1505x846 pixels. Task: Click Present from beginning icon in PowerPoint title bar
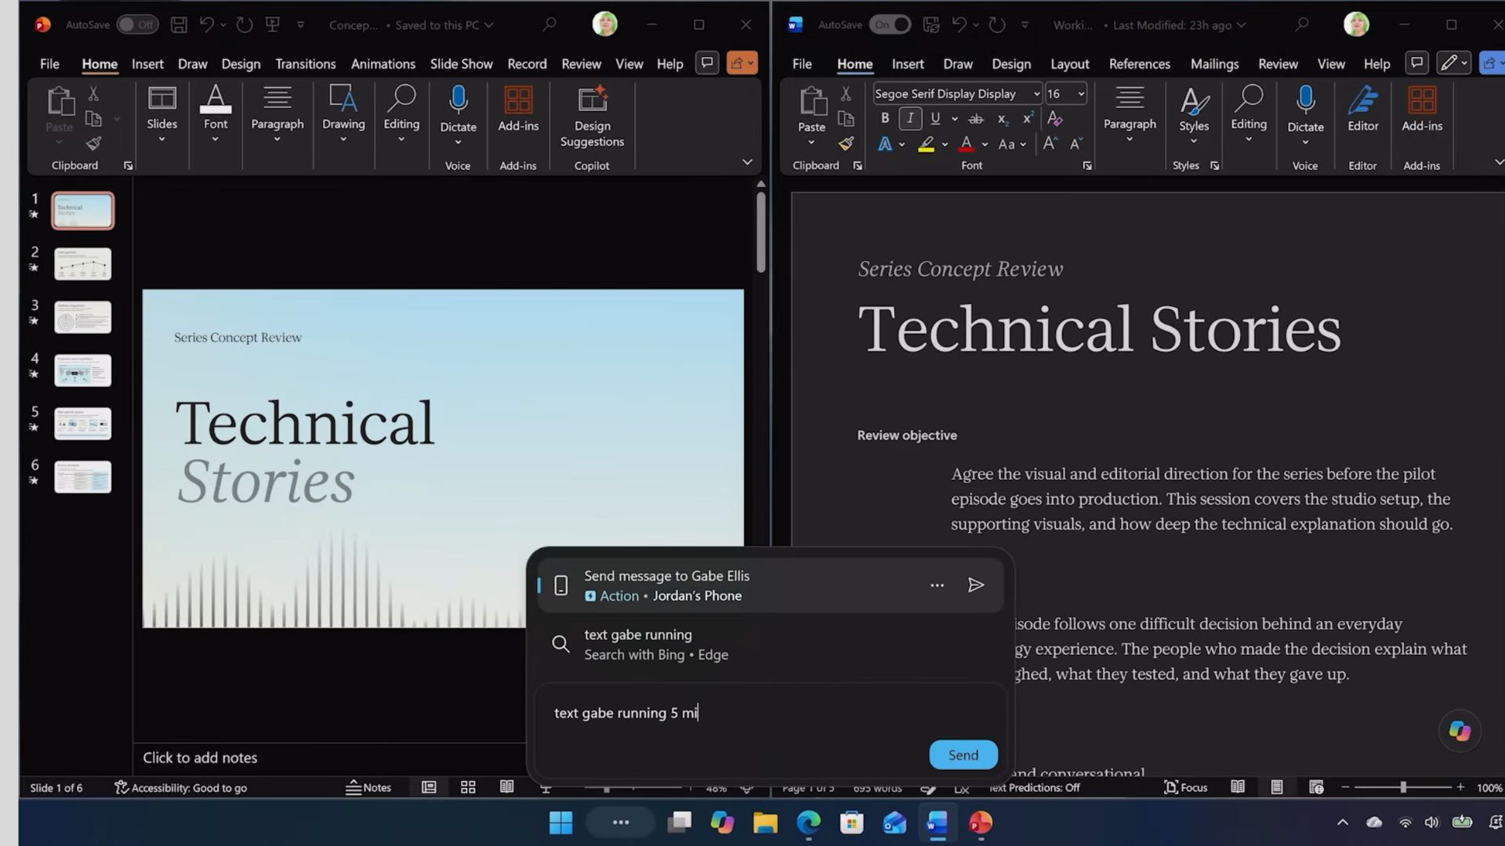pyautogui.click(x=273, y=25)
